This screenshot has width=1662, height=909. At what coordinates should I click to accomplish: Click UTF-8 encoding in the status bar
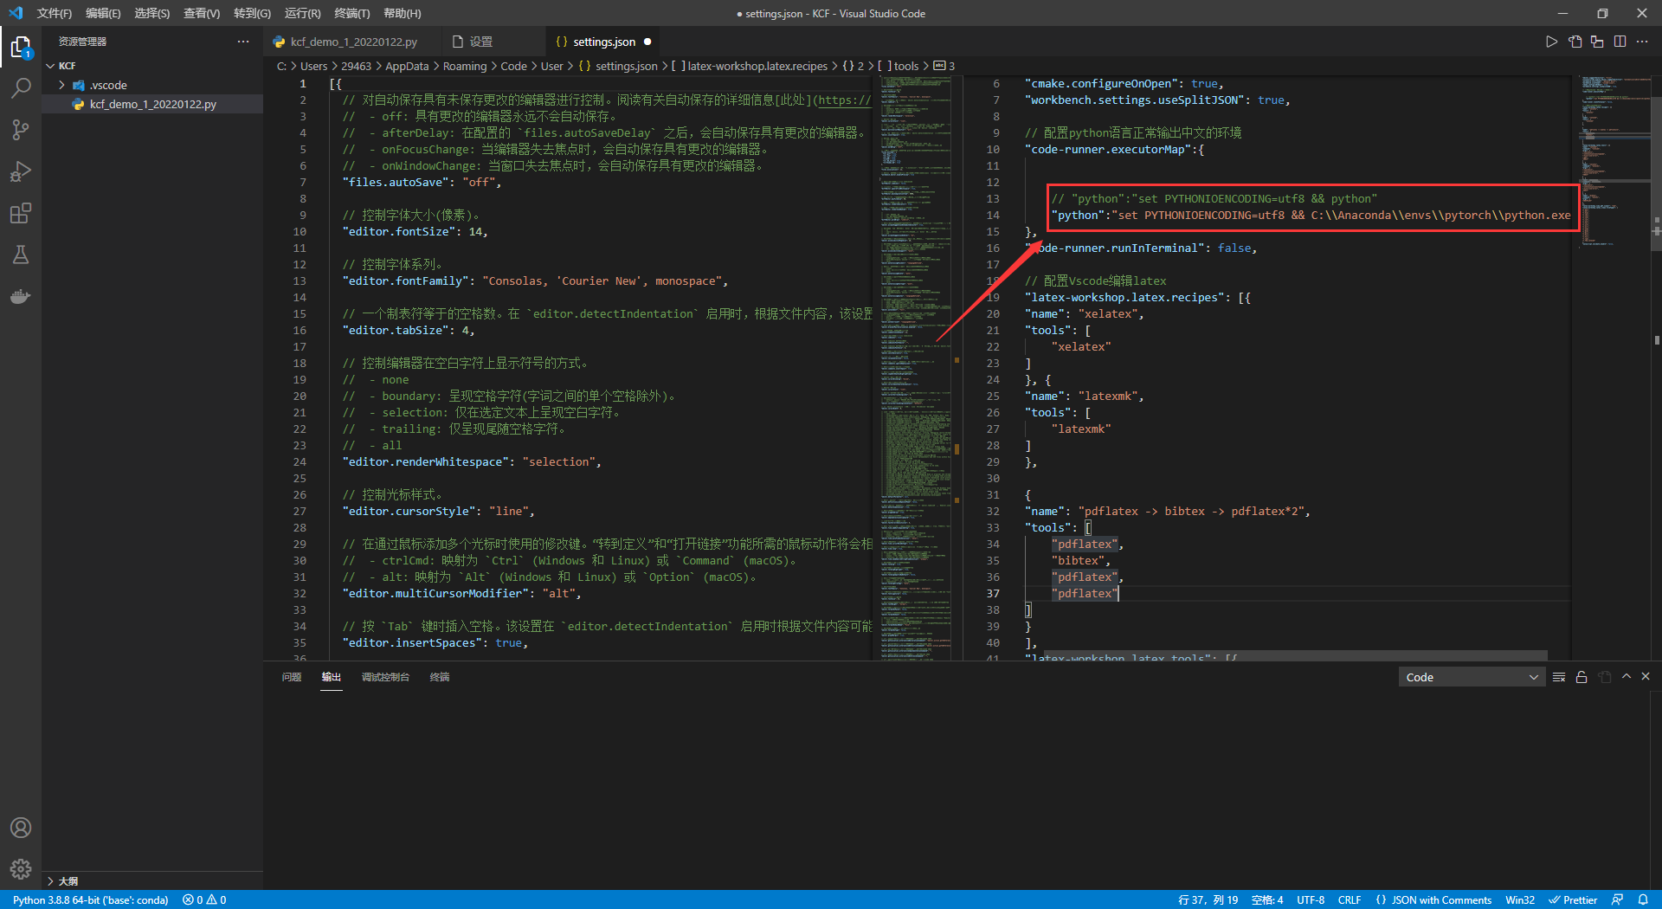point(1311,899)
